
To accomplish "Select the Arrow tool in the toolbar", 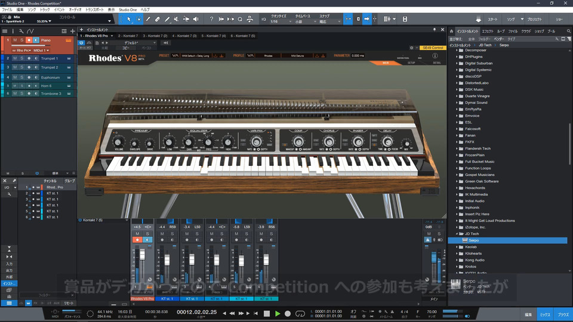I will 129,19.
